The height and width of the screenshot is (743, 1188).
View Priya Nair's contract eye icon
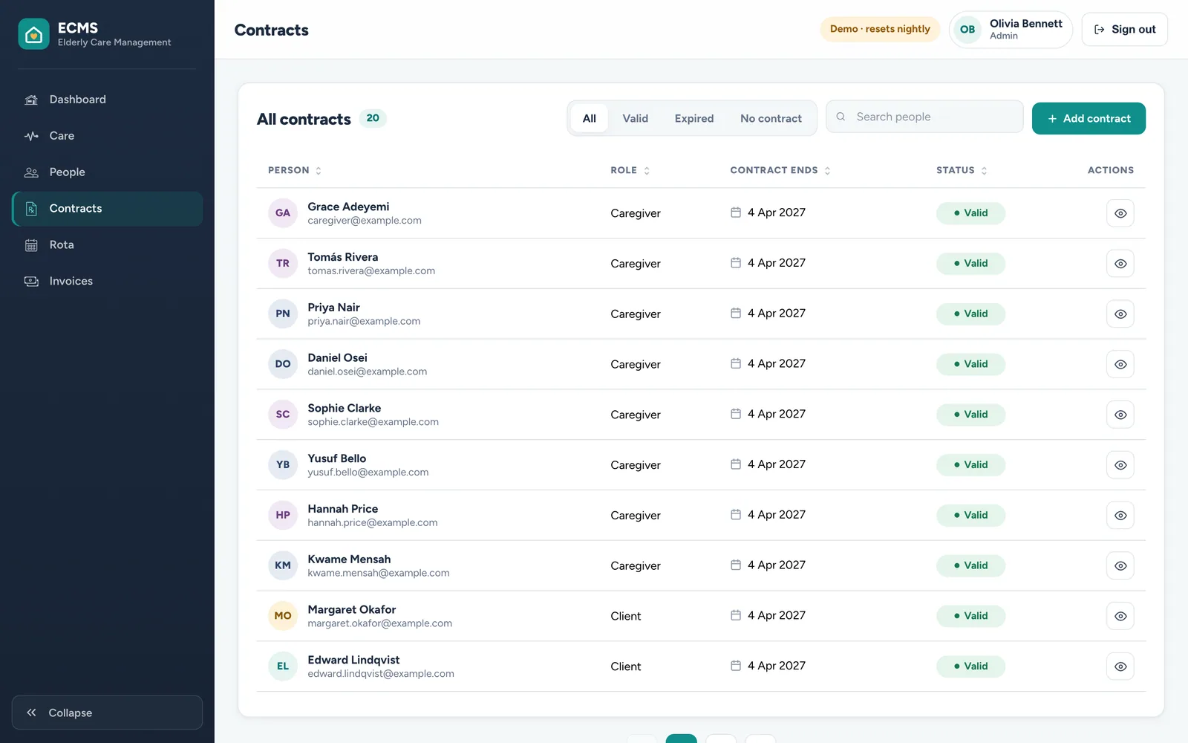(x=1120, y=314)
